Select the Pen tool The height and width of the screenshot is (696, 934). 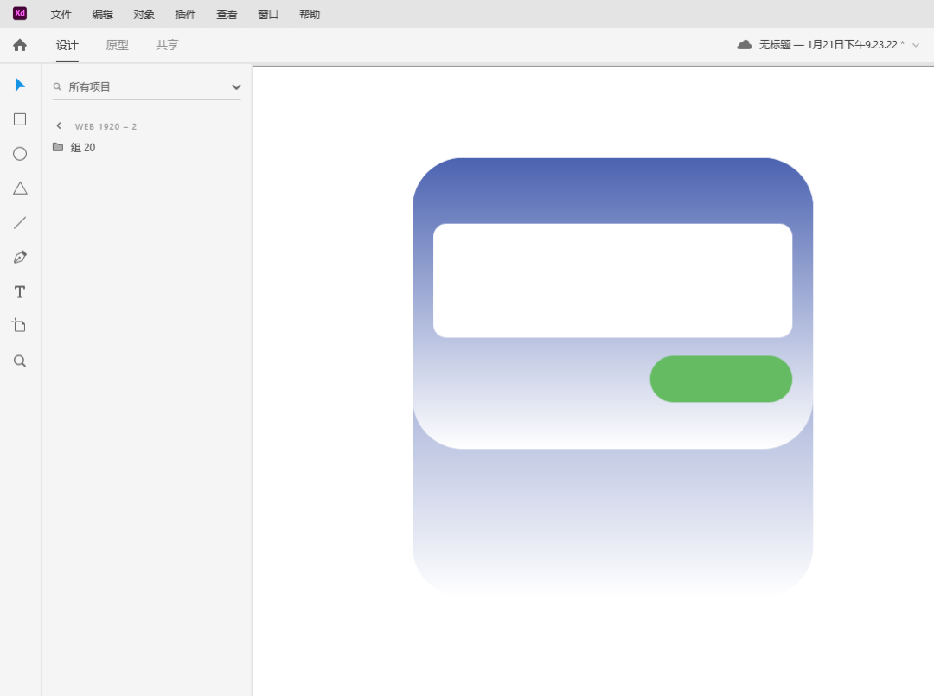coord(20,258)
